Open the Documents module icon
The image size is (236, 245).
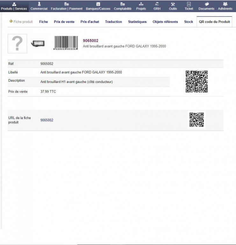click(206, 4)
